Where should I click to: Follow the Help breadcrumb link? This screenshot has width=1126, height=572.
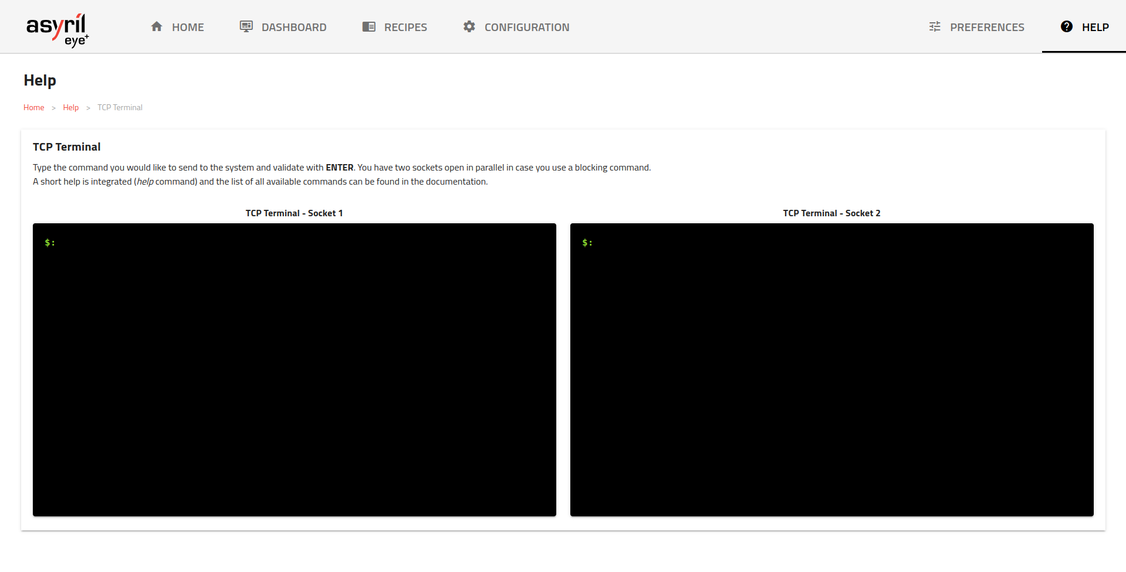click(71, 107)
